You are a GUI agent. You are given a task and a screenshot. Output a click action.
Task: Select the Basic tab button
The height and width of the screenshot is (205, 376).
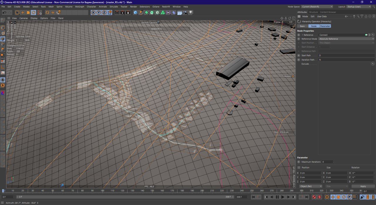(x=302, y=26)
